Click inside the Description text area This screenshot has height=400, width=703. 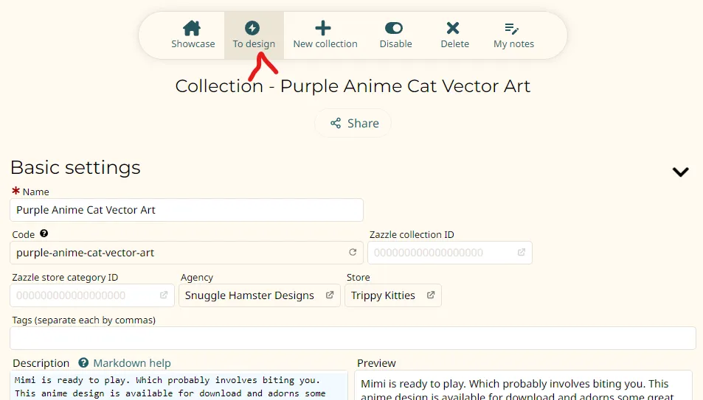tap(179, 385)
